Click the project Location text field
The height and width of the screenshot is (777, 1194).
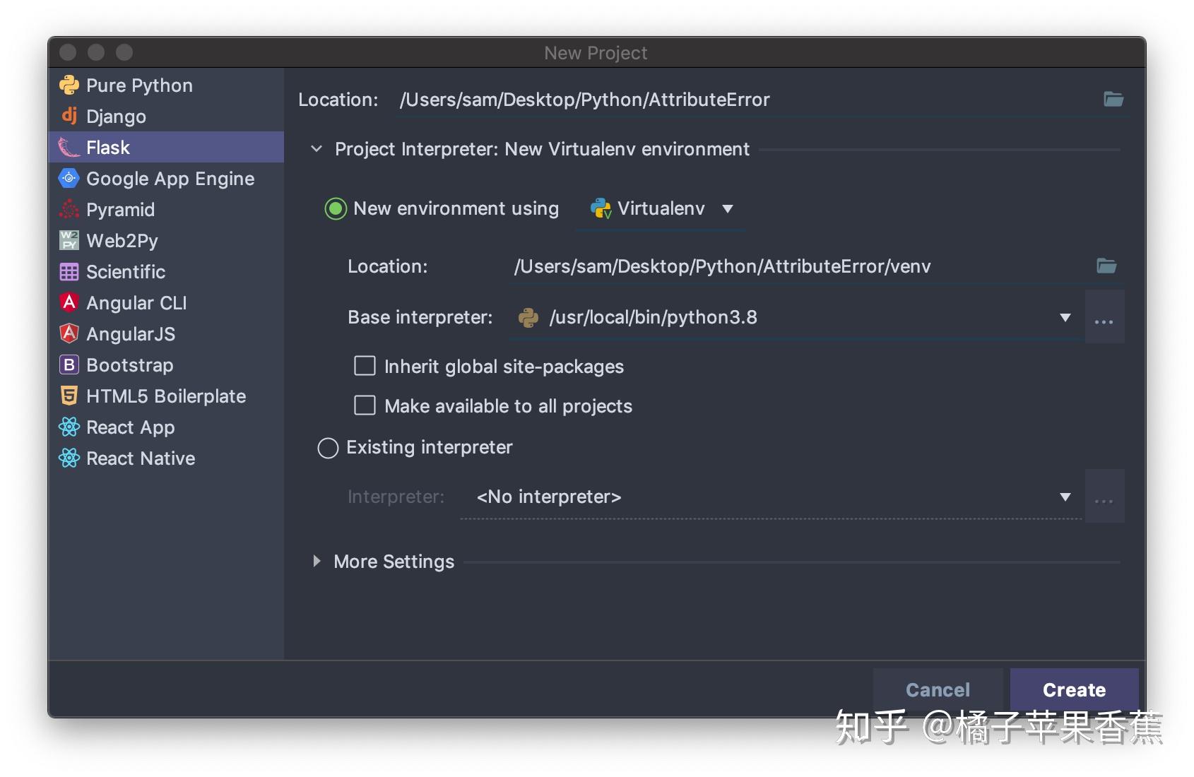pyautogui.click(x=742, y=100)
